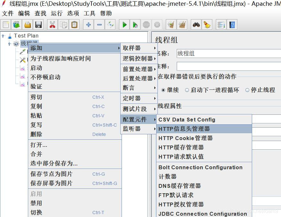
Task: Collapse the 线程组 tree node toggle
Action: [9, 44]
